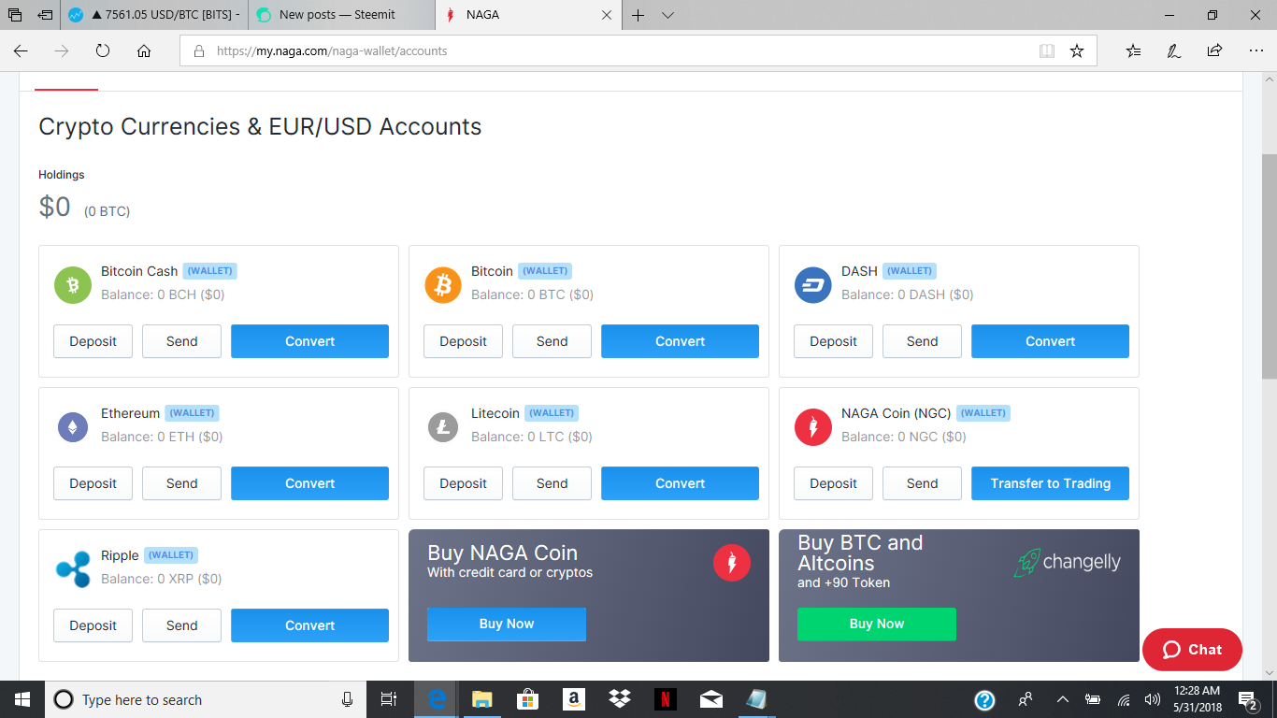Select the NAGA browser tab
This screenshot has height=718, width=1277.
[528, 15]
